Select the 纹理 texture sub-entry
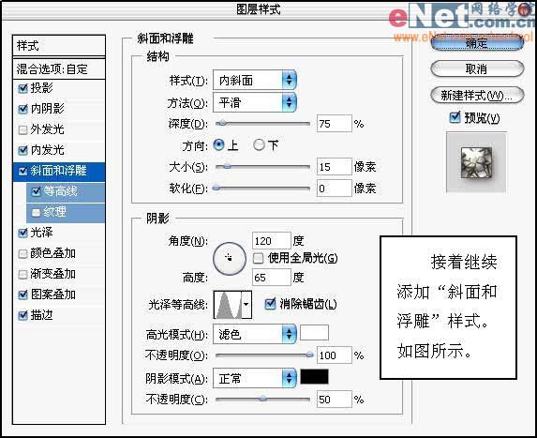 [66, 213]
